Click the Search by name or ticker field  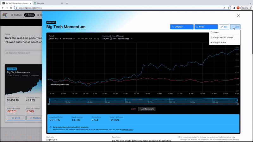(23, 53)
